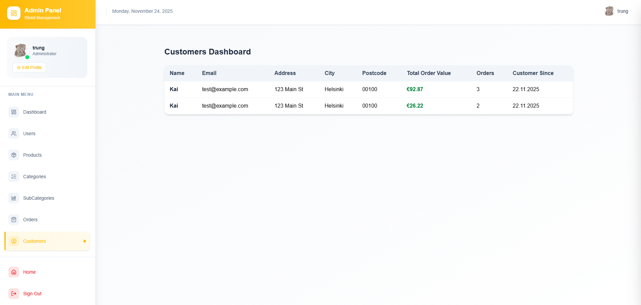Click the Sign Out arrow icon
Screen dimensions: 641x305
pyautogui.click(x=14, y=294)
